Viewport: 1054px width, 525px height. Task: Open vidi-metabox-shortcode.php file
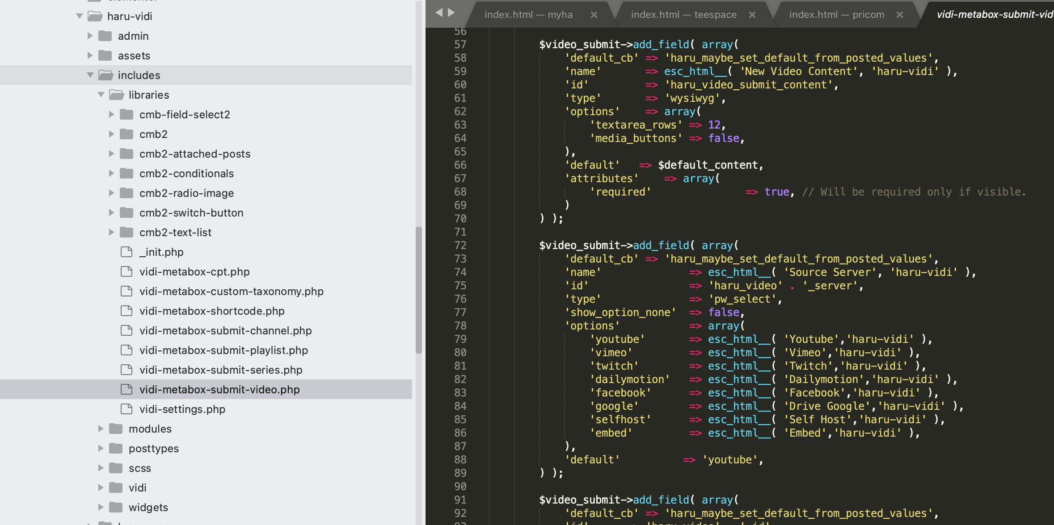coord(212,311)
